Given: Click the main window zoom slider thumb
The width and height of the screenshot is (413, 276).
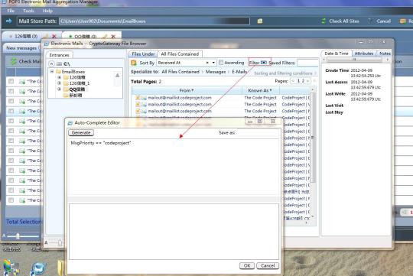Looking at the screenshot, I should click(x=18, y=236).
